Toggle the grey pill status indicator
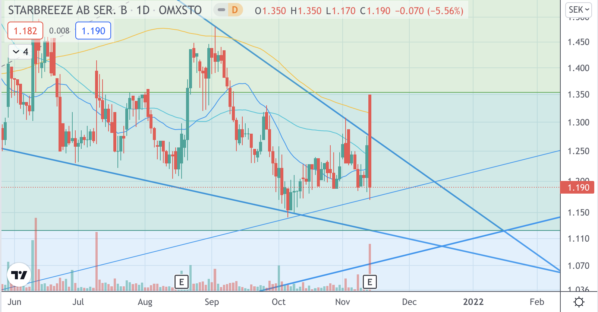Image resolution: width=598 pixels, height=312 pixels. [x=221, y=10]
